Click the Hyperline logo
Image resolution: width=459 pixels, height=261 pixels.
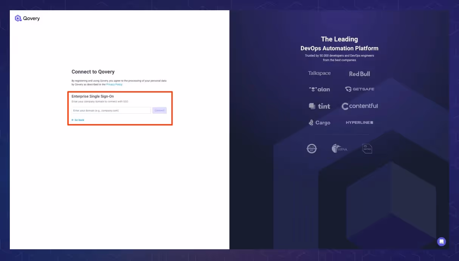coord(359,122)
